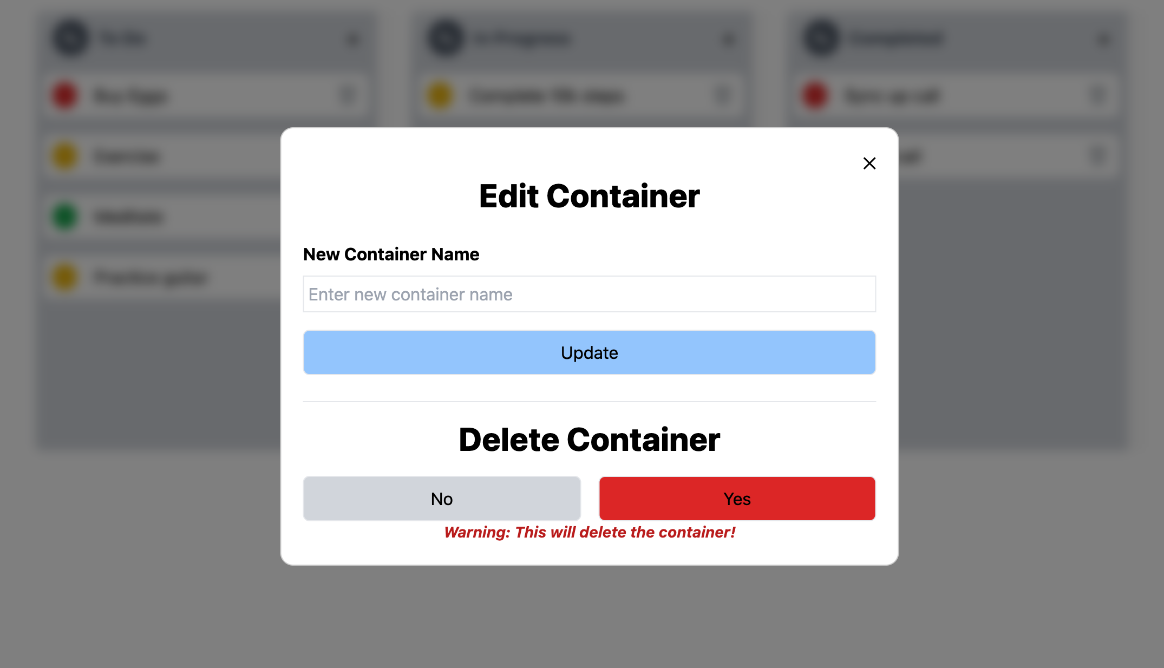Screen dimensions: 1164x668
Task: Click the edit icon on Buy Eggs card
Action: [x=347, y=95]
